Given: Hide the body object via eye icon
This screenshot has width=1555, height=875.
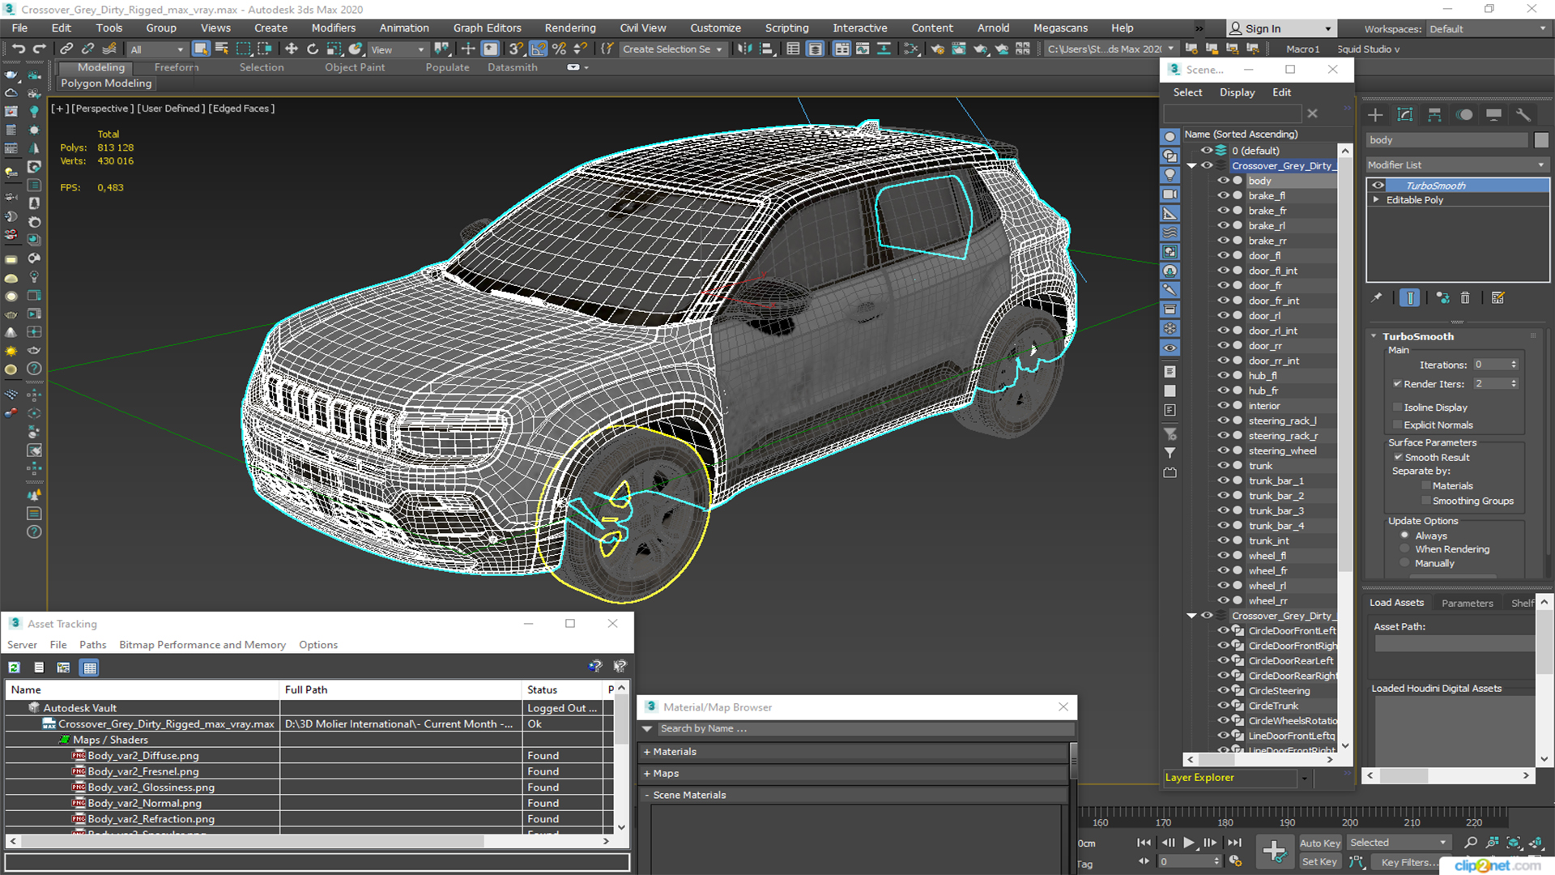Looking at the screenshot, I should click(1223, 181).
